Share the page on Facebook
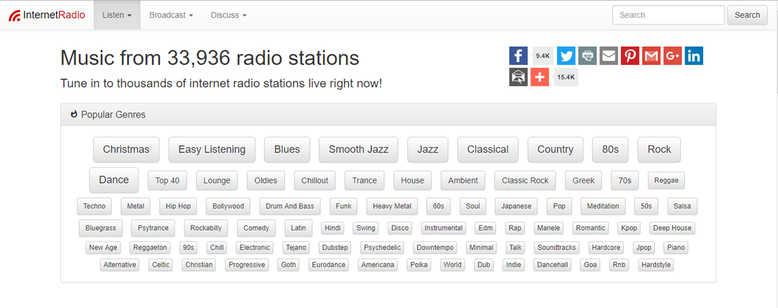This screenshot has height=308, width=778. coord(518,56)
